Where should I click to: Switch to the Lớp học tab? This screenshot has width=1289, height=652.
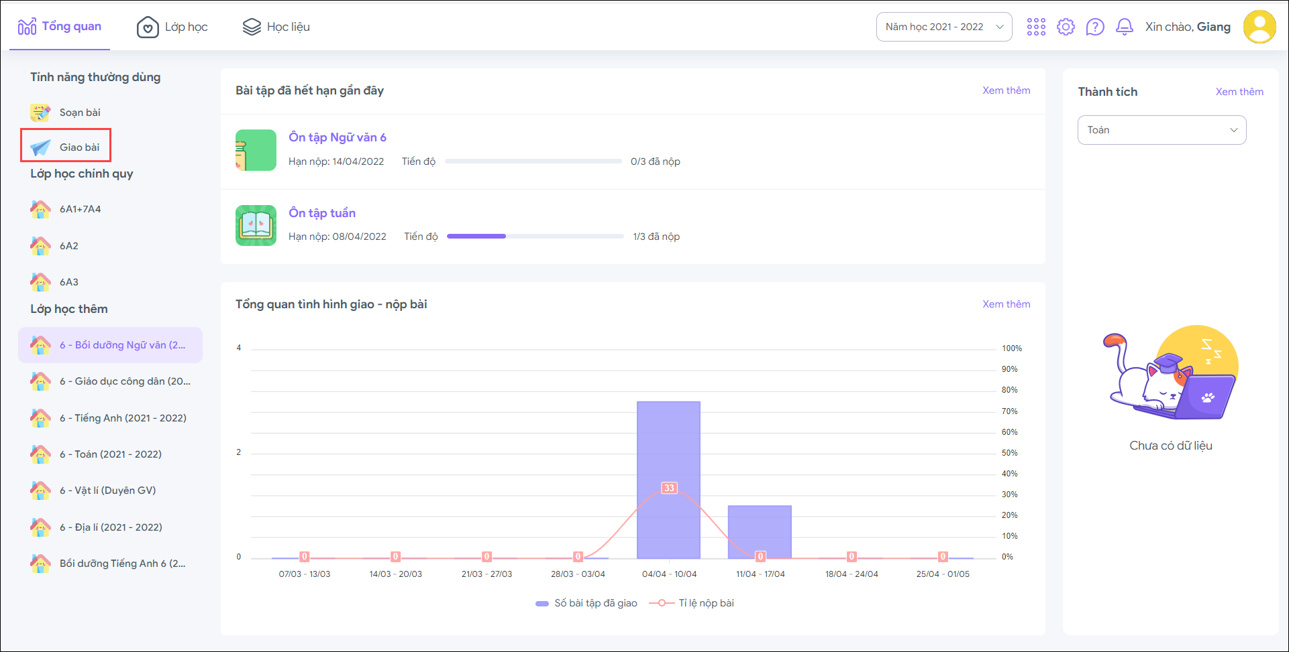click(172, 27)
